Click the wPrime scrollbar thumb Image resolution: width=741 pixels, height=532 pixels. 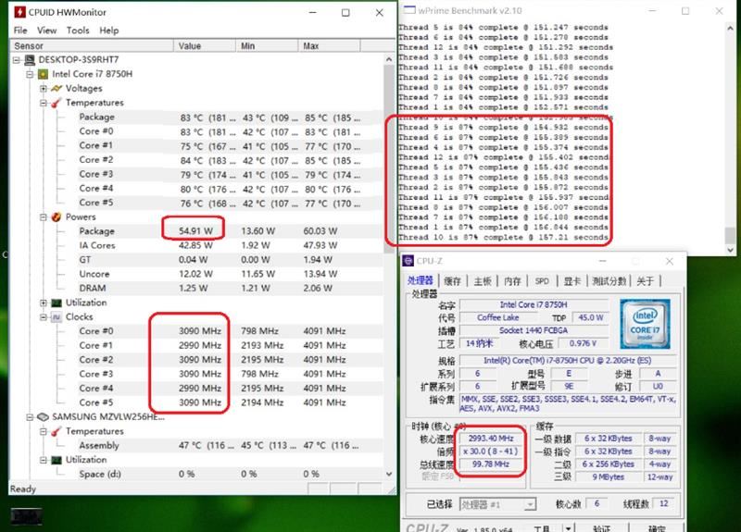(x=731, y=236)
